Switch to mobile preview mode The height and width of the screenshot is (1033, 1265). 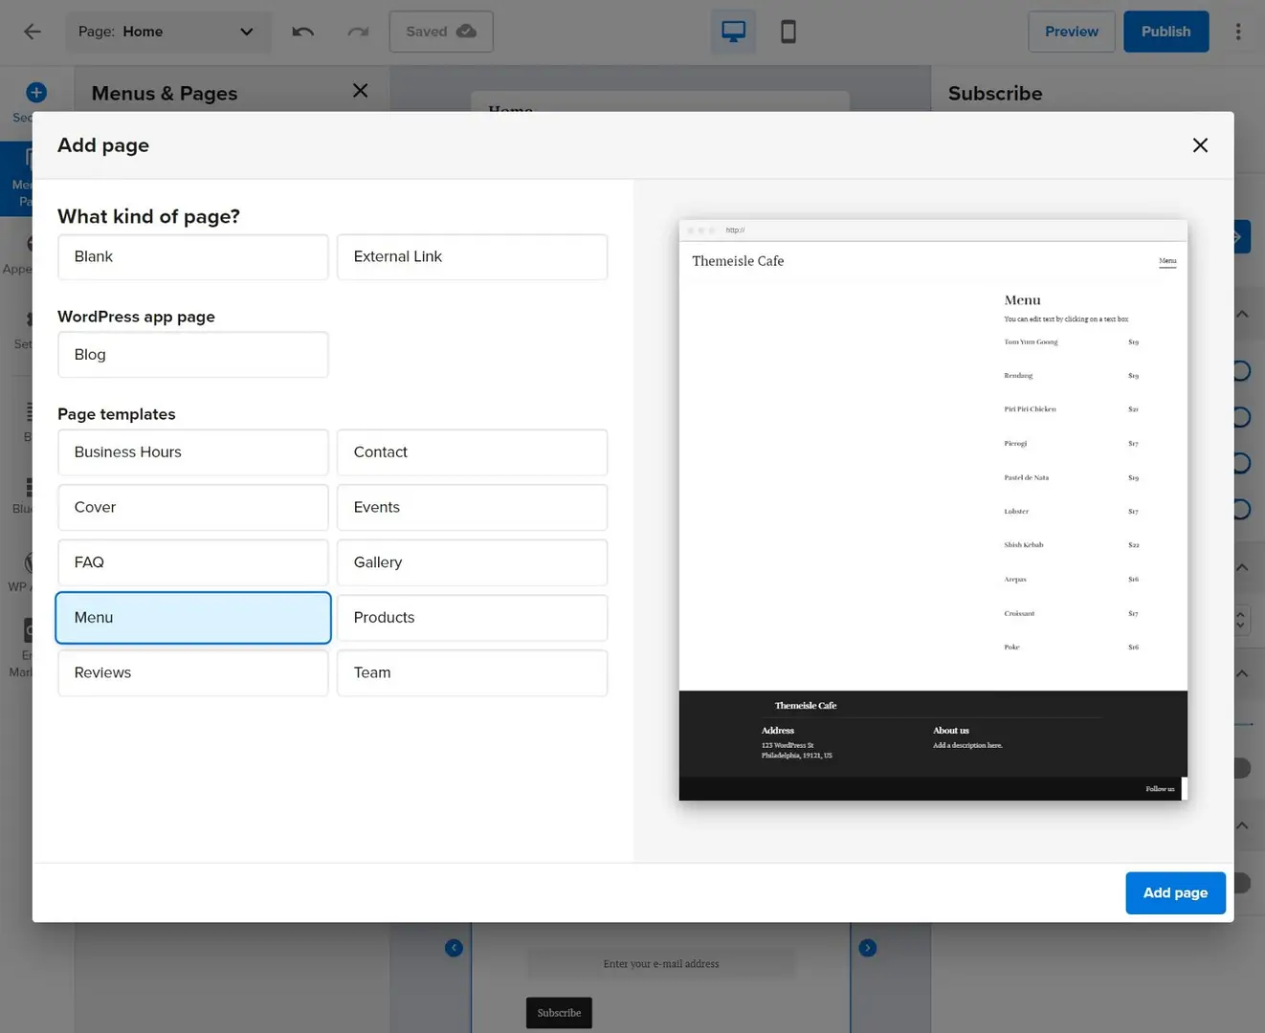(x=788, y=31)
